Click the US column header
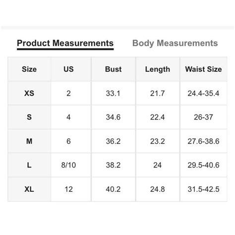 (x=68, y=69)
